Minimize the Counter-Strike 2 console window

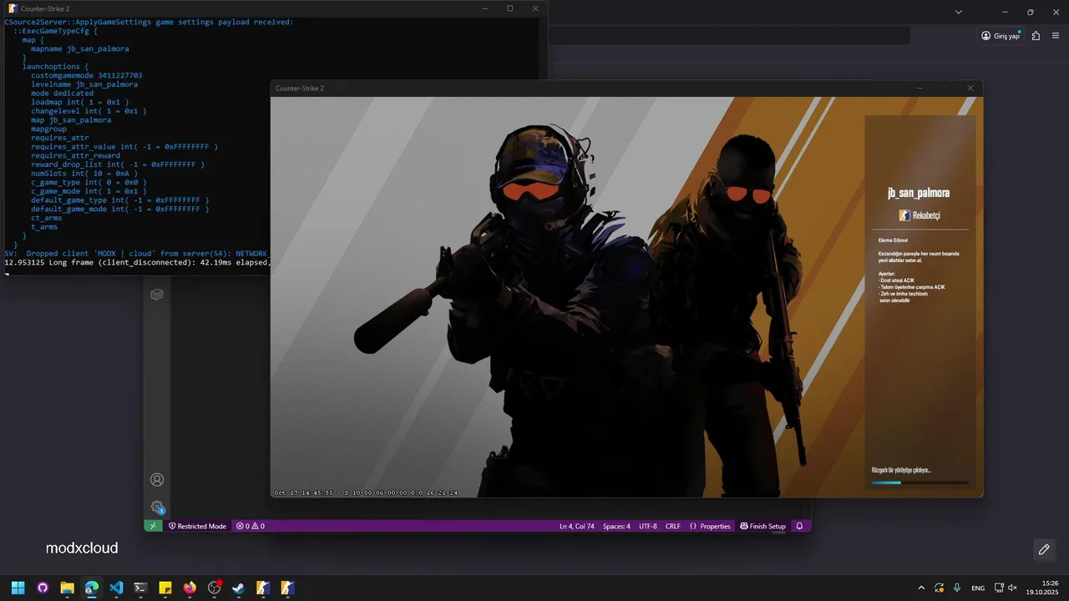tap(484, 8)
